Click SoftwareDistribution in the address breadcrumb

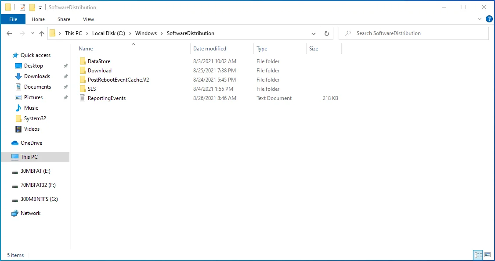(x=190, y=33)
